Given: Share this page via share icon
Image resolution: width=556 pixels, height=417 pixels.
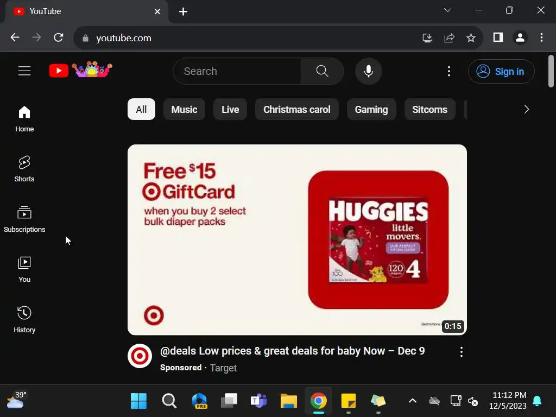Looking at the screenshot, I should pyautogui.click(x=449, y=37).
